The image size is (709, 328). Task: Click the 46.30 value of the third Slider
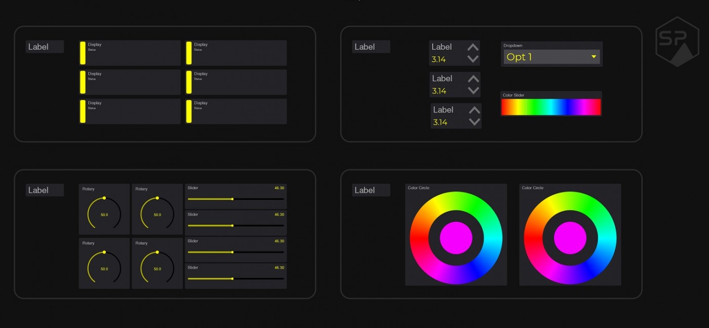point(280,241)
